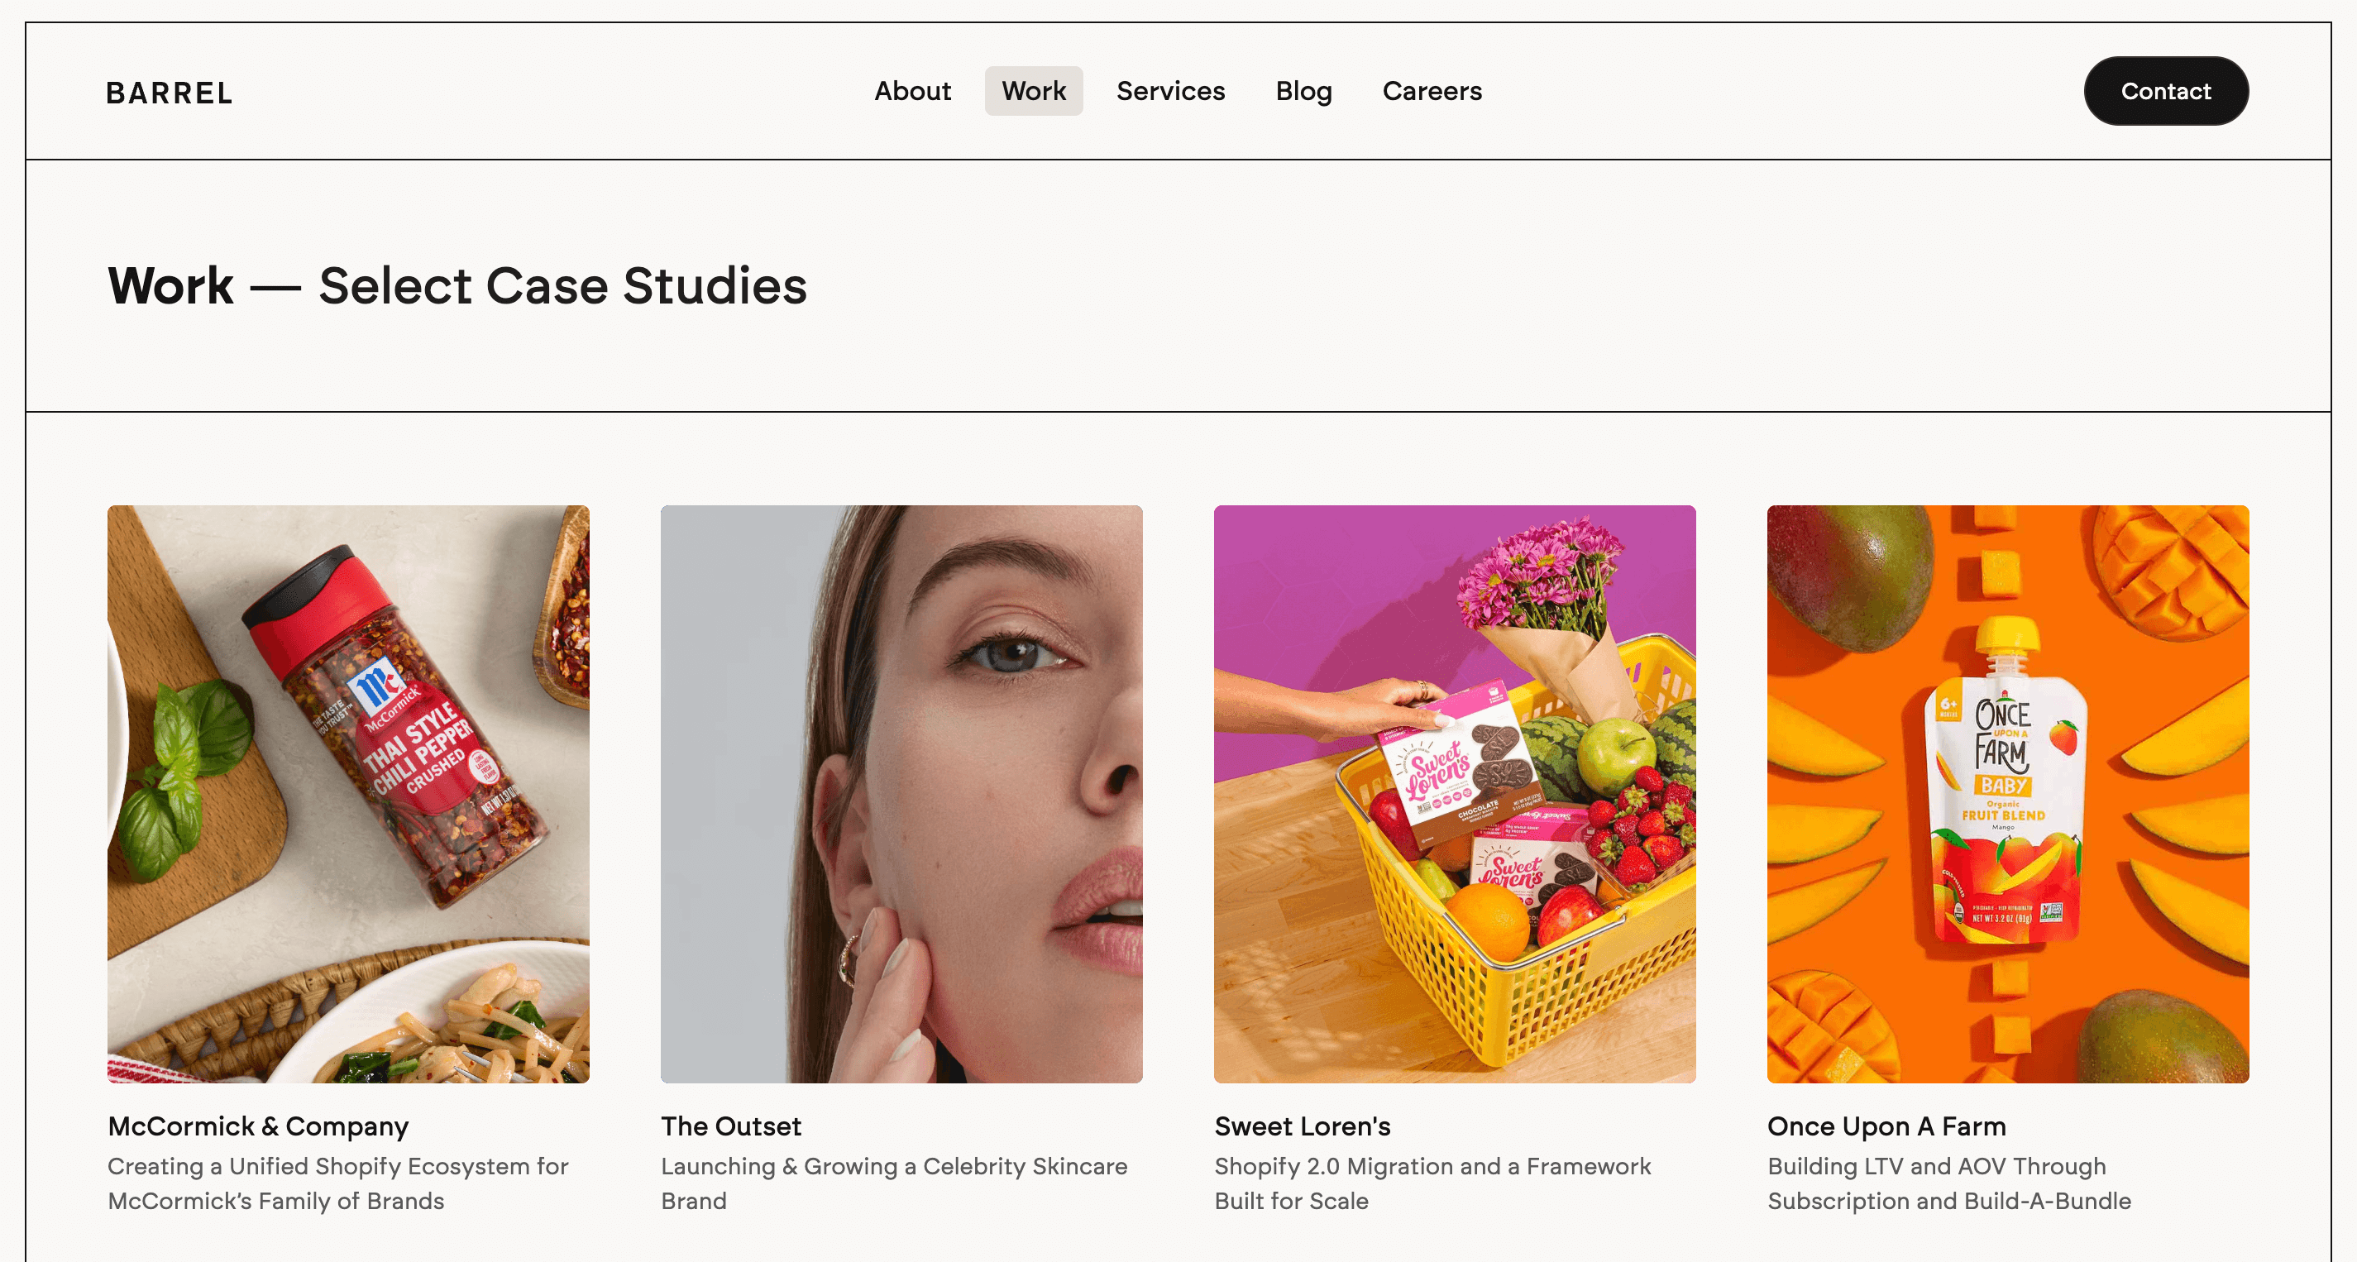The width and height of the screenshot is (2357, 1262).
Task: Navigate to Careers page
Action: 1431,91
